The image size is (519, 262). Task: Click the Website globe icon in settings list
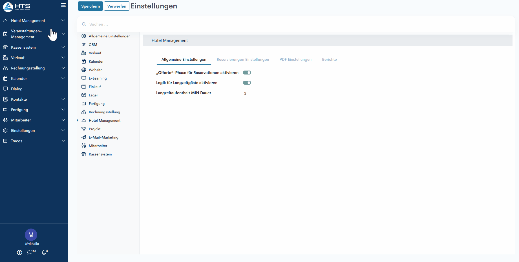click(84, 70)
